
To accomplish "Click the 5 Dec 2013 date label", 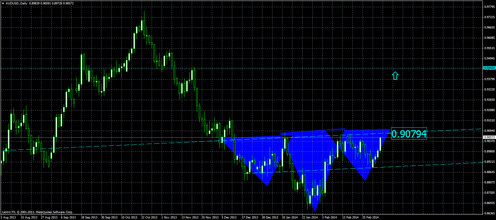I will pyautogui.click(x=229, y=217).
